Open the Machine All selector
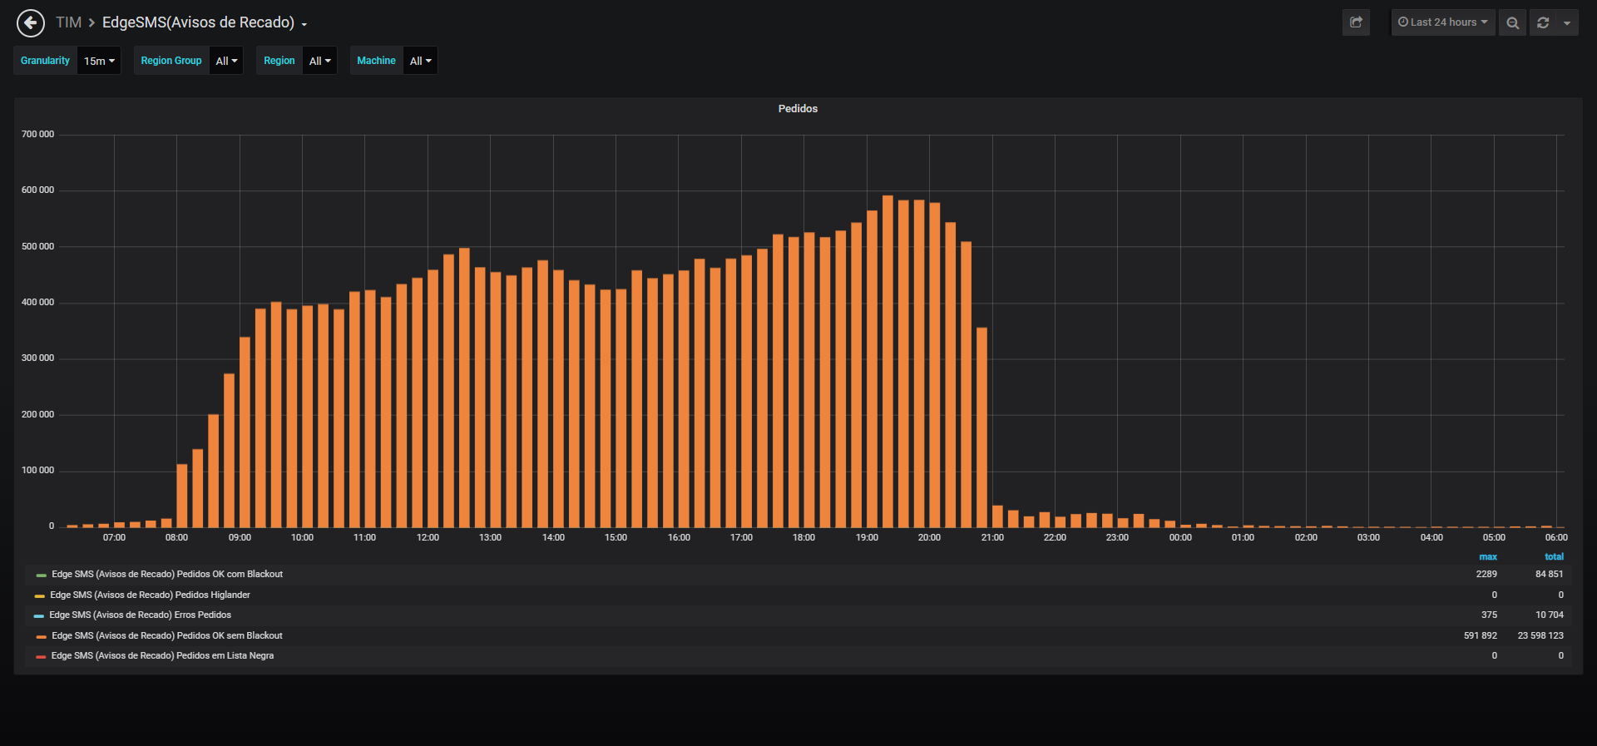The width and height of the screenshot is (1597, 746). [x=420, y=61]
